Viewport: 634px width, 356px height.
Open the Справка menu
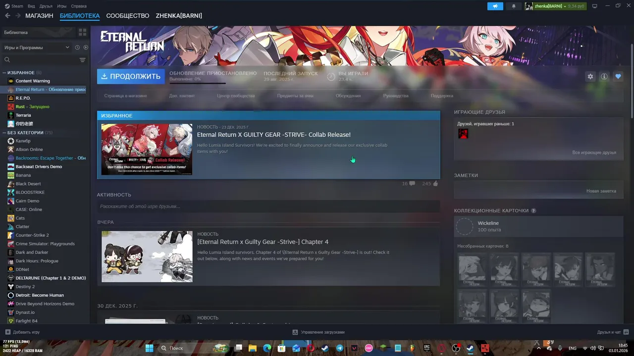(79, 6)
